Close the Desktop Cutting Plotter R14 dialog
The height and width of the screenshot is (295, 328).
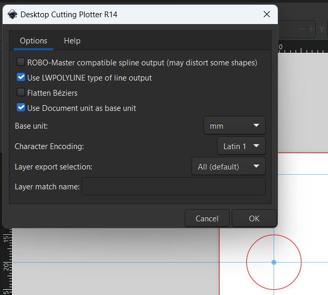(267, 14)
